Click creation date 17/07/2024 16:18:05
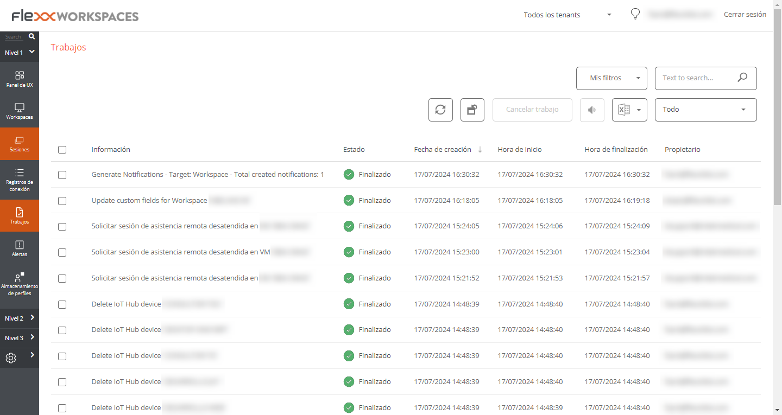 (446, 201)
